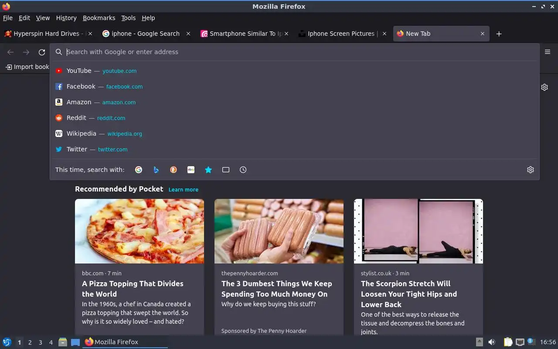Select Wikipedia suggestion in address dropdown
Image resolution: width=558 pixels, height=349 pixels.
pos(295,133)
